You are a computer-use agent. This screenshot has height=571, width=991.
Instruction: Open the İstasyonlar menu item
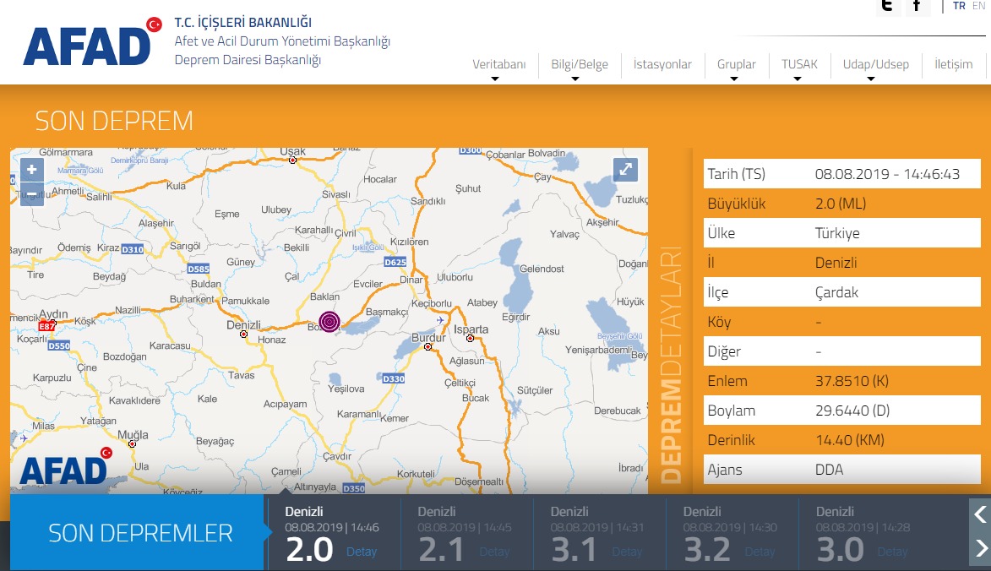point(662,64)
